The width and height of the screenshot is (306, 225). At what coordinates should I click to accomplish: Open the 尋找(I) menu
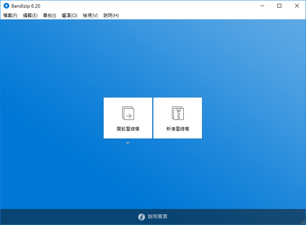click(x=50, y=16)
